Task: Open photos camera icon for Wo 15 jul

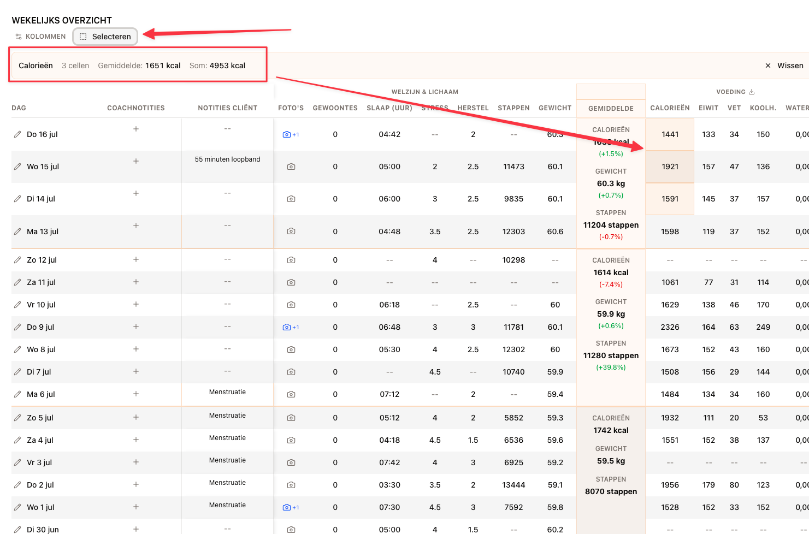Action: [291, 167]
